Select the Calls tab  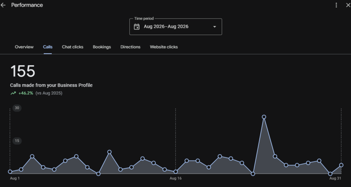coord(48,47)
